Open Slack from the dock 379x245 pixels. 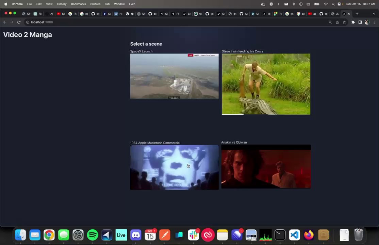193,235
